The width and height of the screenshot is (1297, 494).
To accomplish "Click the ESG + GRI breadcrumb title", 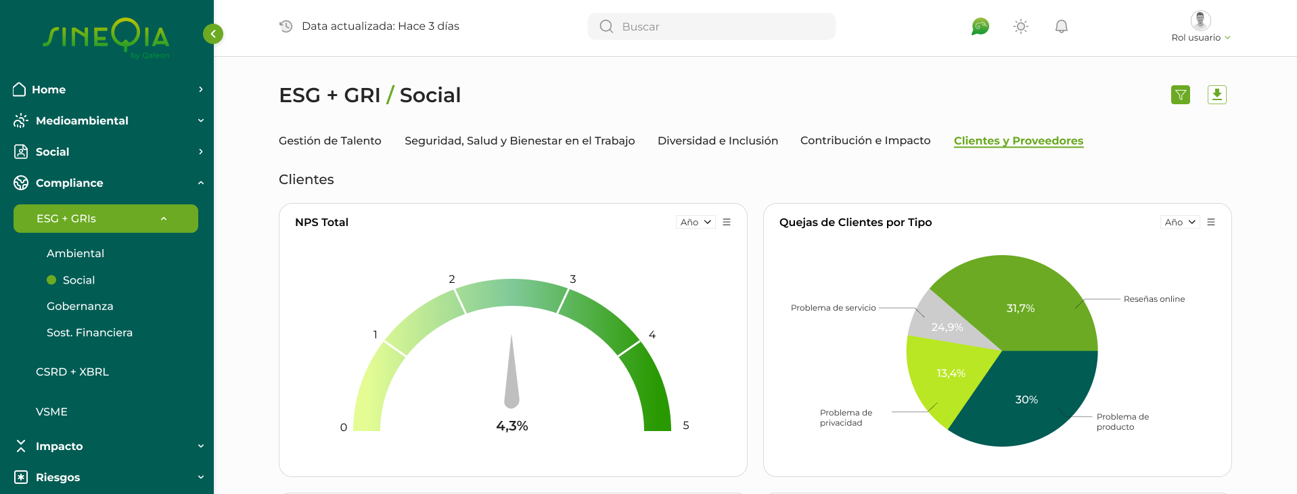I will coord(329,95).
